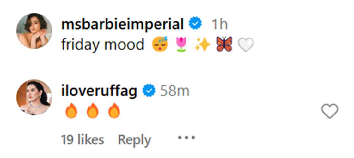Screen dimensions: 354x158
Task: Click the verified badge beside iloveruffag
Action: [x=149, y=91]
